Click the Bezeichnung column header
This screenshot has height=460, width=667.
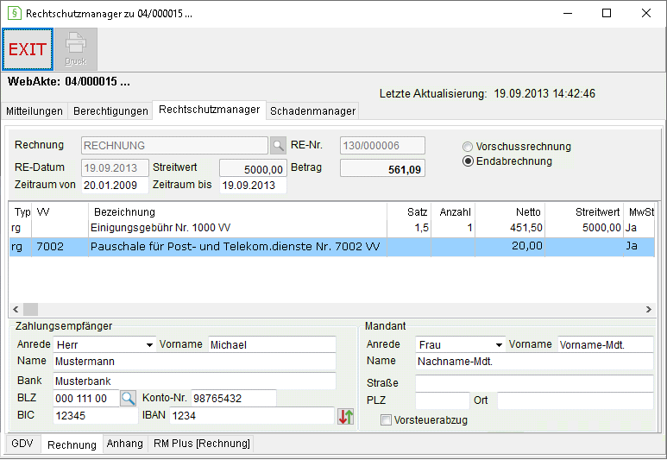[x=238, y=212]
